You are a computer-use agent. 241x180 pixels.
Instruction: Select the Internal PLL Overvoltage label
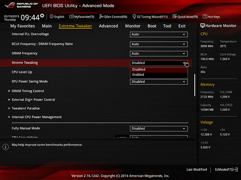pos(30,34)
